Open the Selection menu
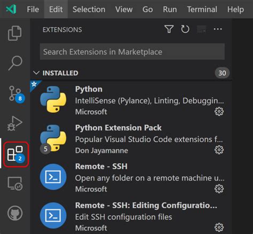The image size is (253, 234). 89,9
